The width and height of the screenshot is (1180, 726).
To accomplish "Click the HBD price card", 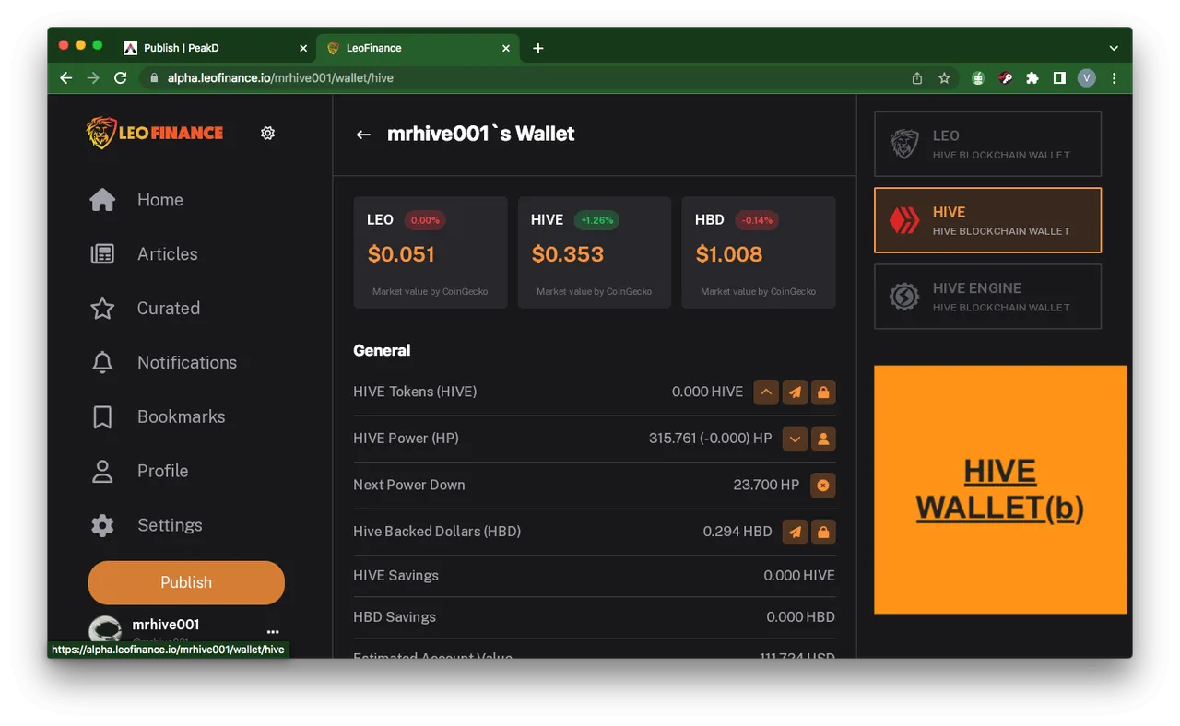I will 759,252.
